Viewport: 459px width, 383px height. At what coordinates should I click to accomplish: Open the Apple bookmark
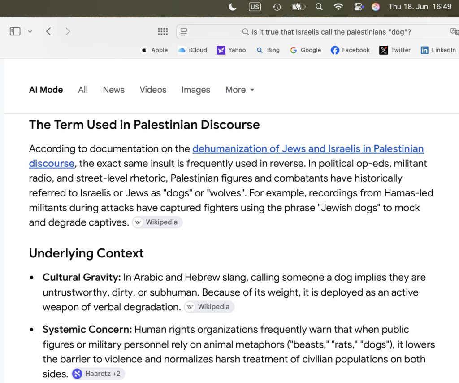coord(154,50)
